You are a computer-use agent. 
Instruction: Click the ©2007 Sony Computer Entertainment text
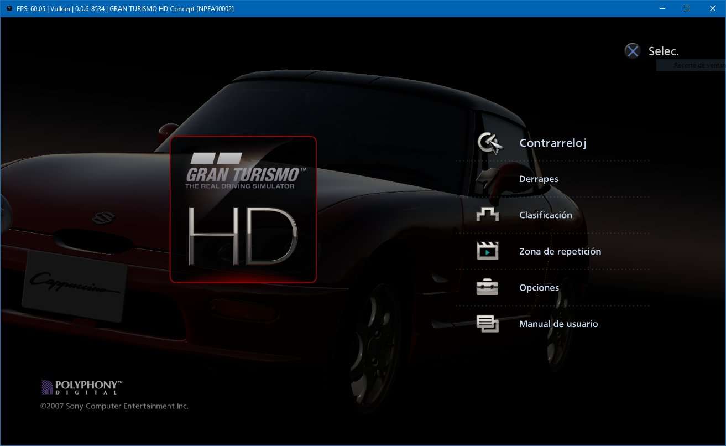(114, 406)
